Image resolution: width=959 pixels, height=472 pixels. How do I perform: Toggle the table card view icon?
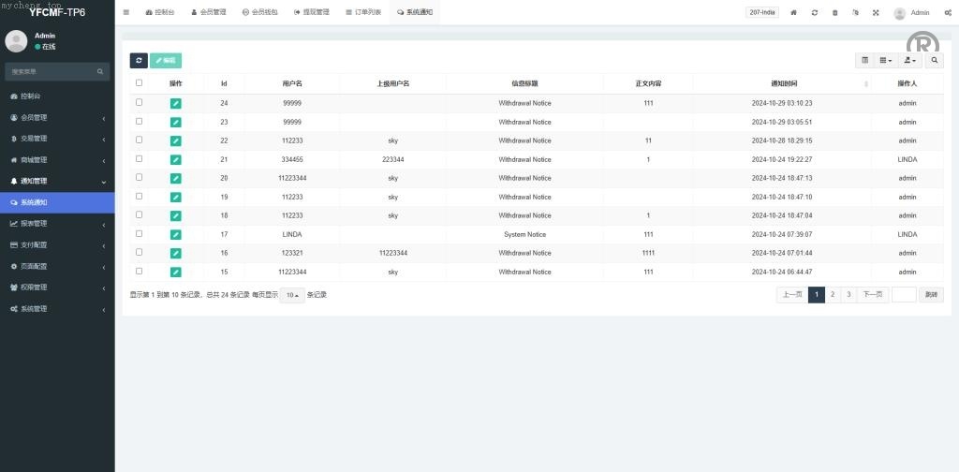[x=864, y=60]
